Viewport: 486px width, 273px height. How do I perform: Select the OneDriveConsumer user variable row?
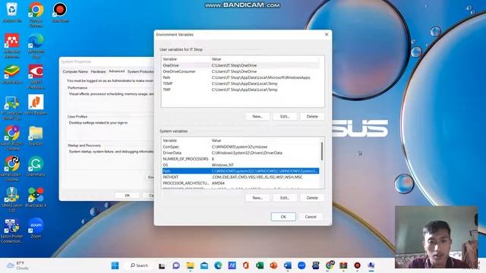tap(241, 71)
